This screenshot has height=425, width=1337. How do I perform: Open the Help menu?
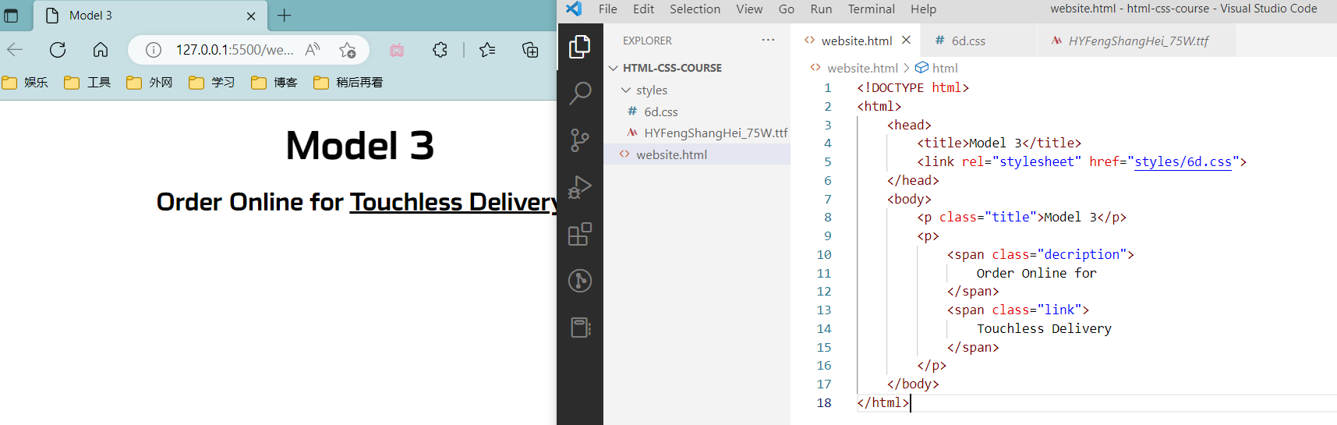point(923,9)
